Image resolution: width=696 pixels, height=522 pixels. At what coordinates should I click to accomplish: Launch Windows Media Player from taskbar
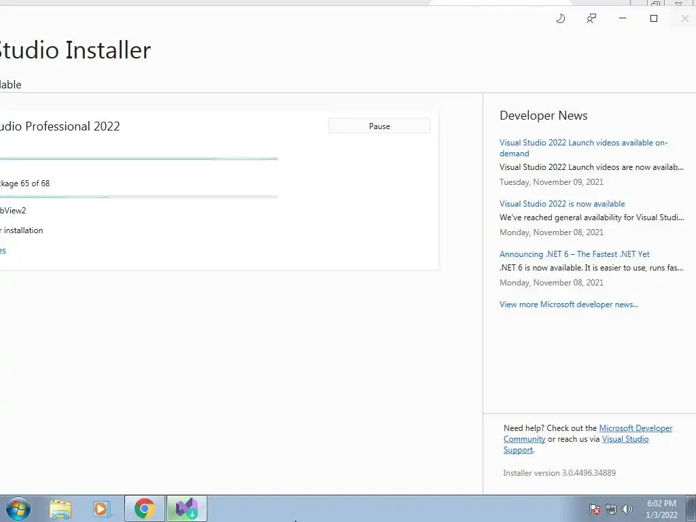point(102,508)
